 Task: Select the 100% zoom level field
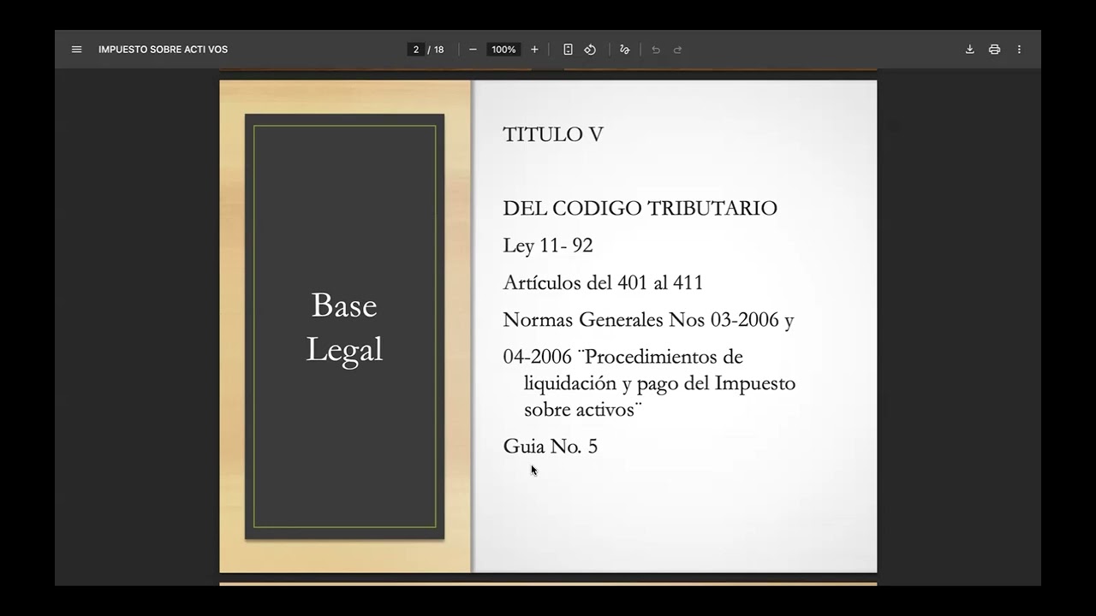coord(503,50)
